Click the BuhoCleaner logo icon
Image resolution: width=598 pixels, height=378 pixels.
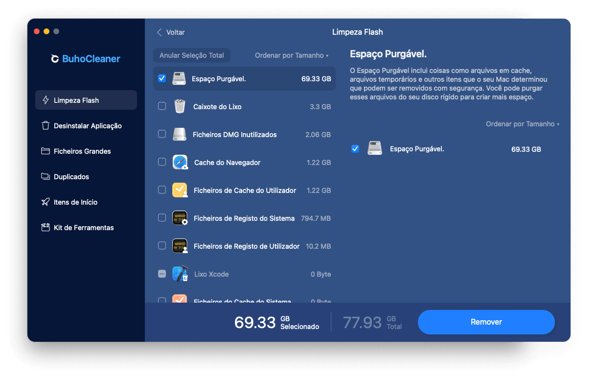[55, 59]
